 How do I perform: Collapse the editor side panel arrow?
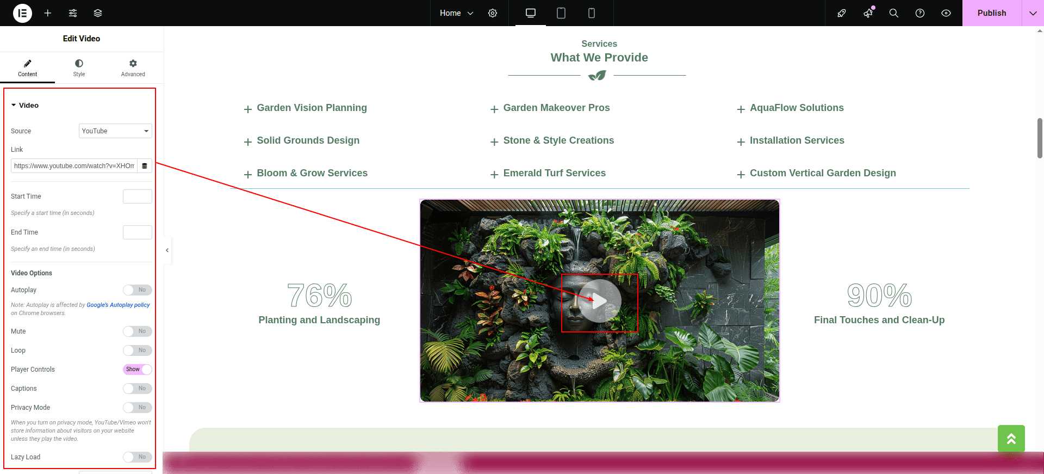(167, 250)
